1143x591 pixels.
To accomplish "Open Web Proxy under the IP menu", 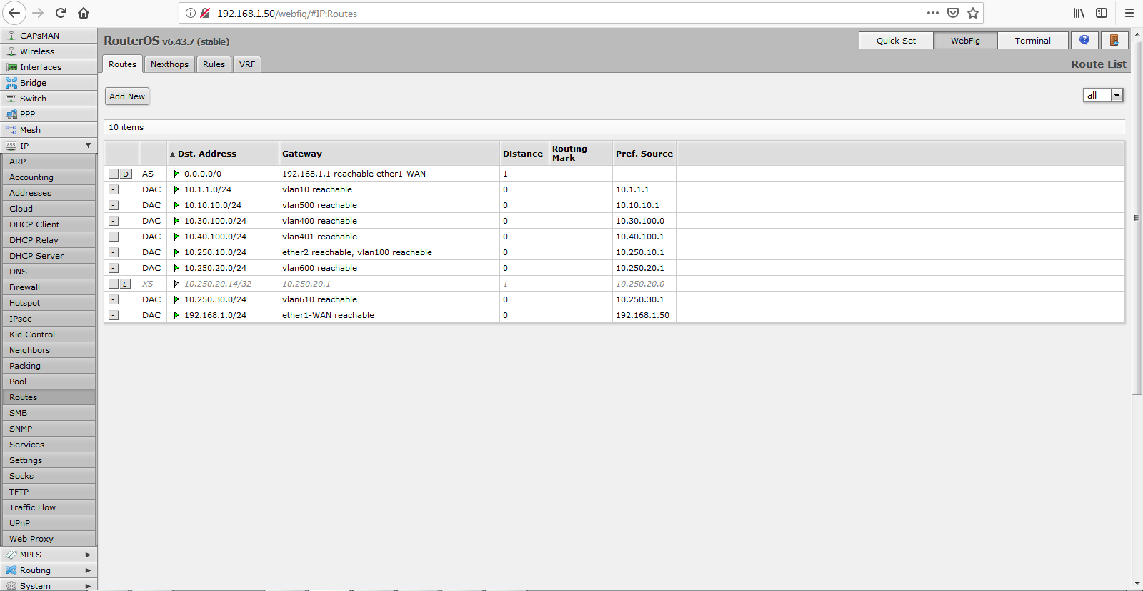I will point(49,539).
